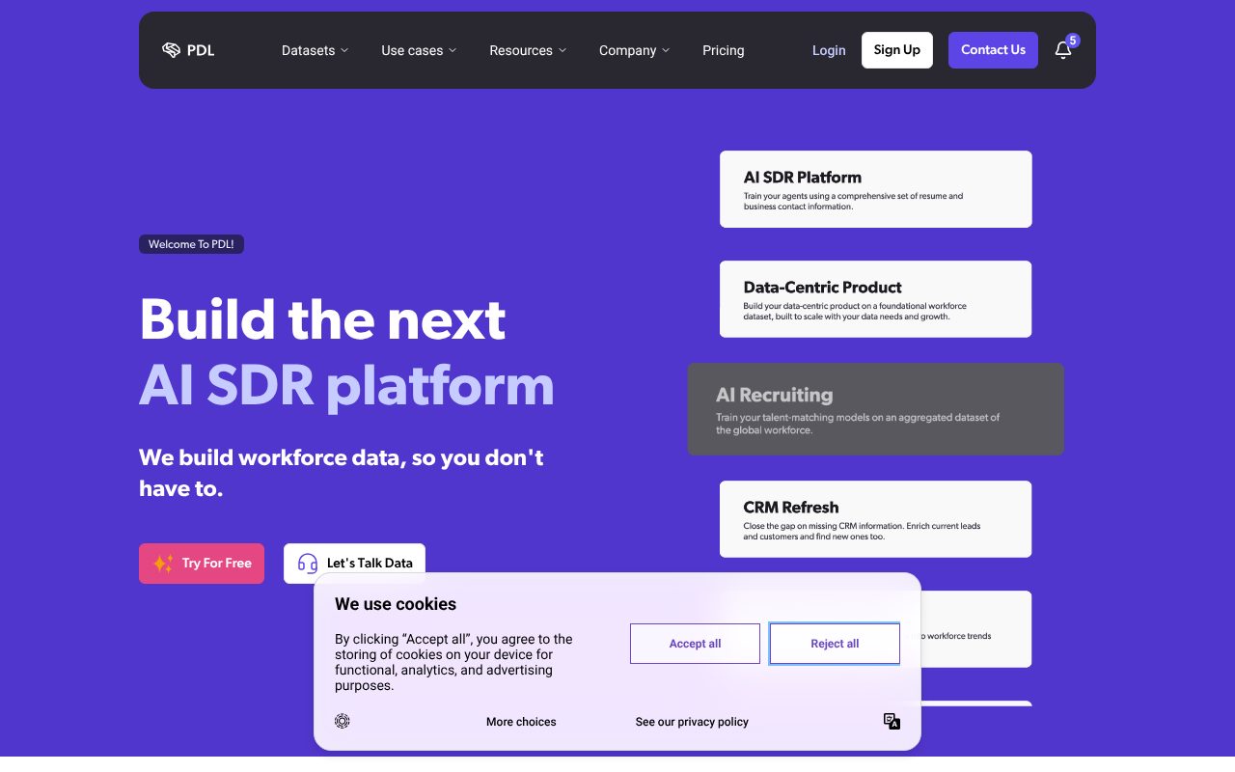The image size is (1235, 772).
Task: Accept all cookies
Action: pyautogui.click(x=695, y=644)
